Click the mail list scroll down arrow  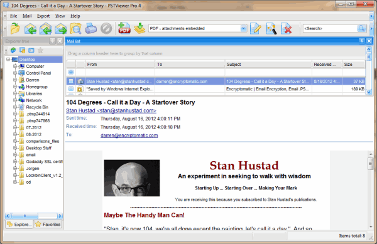point(369,92)
